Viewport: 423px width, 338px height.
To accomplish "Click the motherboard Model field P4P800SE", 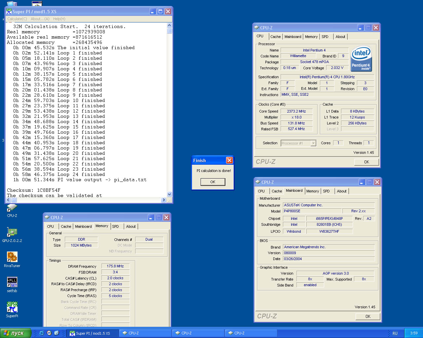I will coord(312,211).
